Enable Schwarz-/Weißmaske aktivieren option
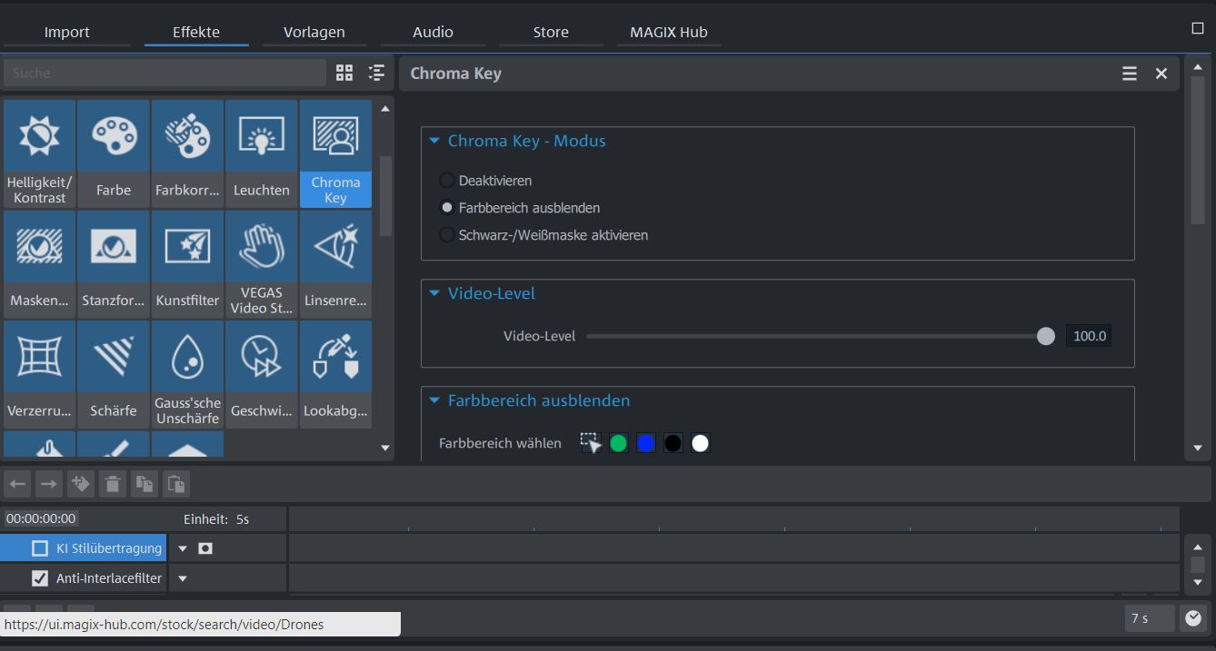The image size is (1216, 651). coord(447,235)
